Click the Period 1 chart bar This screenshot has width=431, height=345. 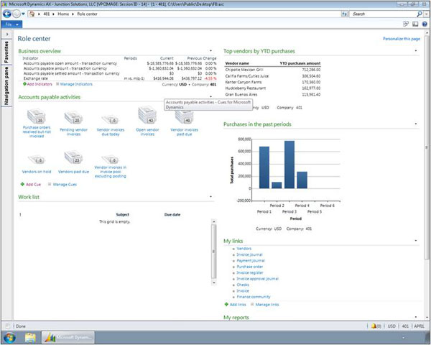point(264,167)
